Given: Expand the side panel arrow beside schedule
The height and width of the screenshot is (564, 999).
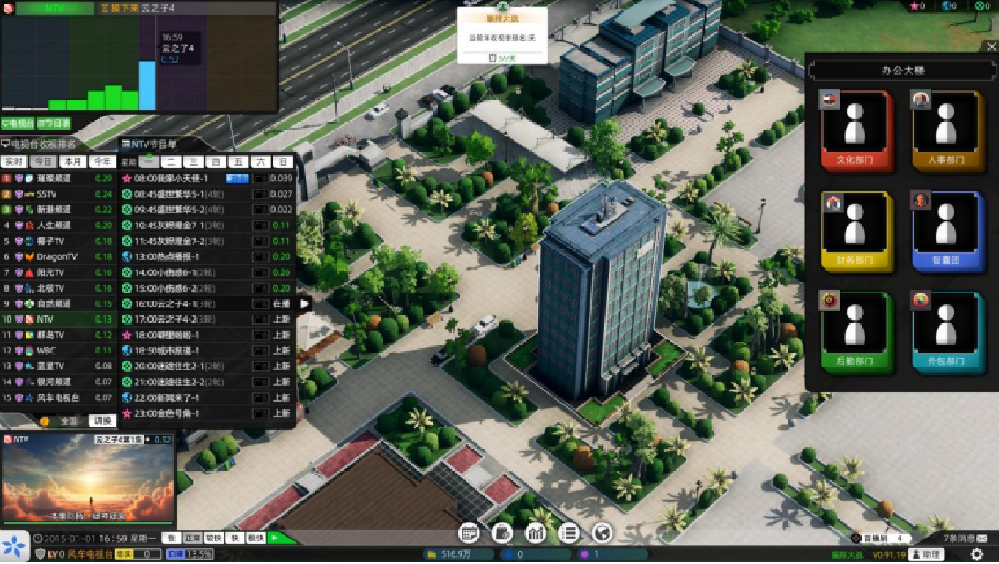Looking at the screenshot, I should coord(305,303).
